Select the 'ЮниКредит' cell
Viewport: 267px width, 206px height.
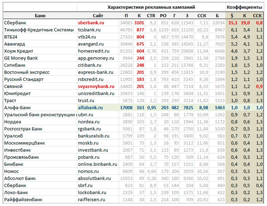(40, 93)
